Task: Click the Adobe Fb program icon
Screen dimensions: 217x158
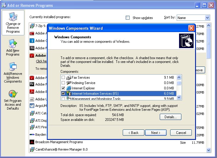Action: coord(32,48)
